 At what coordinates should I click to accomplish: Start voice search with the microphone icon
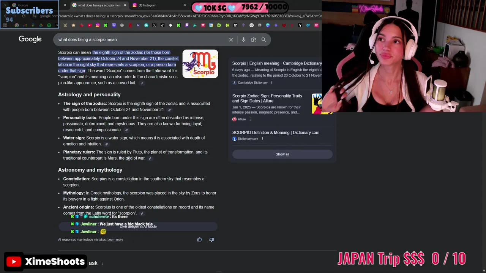[x=243, y=39]
